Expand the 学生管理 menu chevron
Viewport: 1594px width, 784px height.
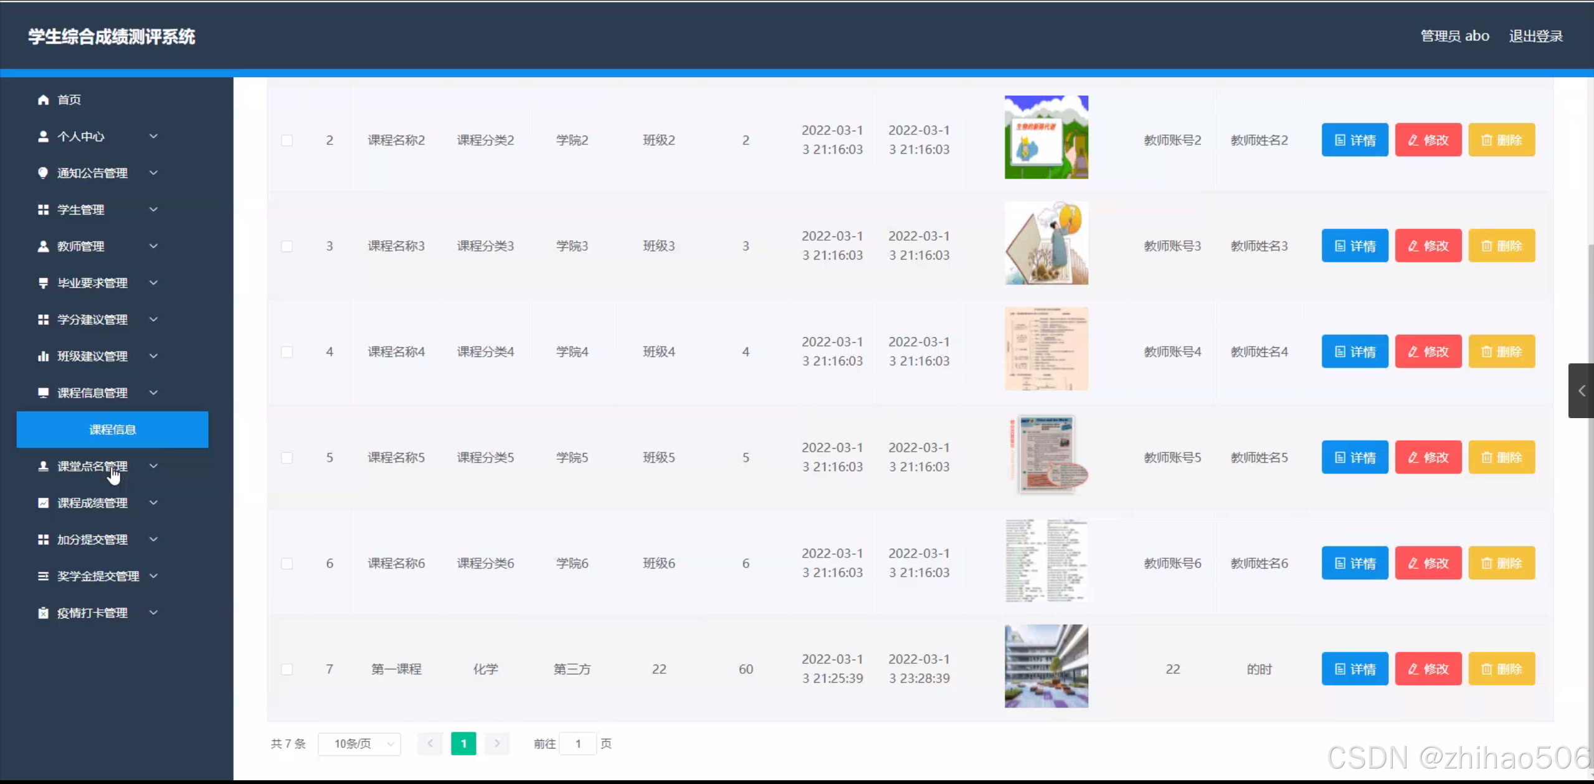pos(153,210)
